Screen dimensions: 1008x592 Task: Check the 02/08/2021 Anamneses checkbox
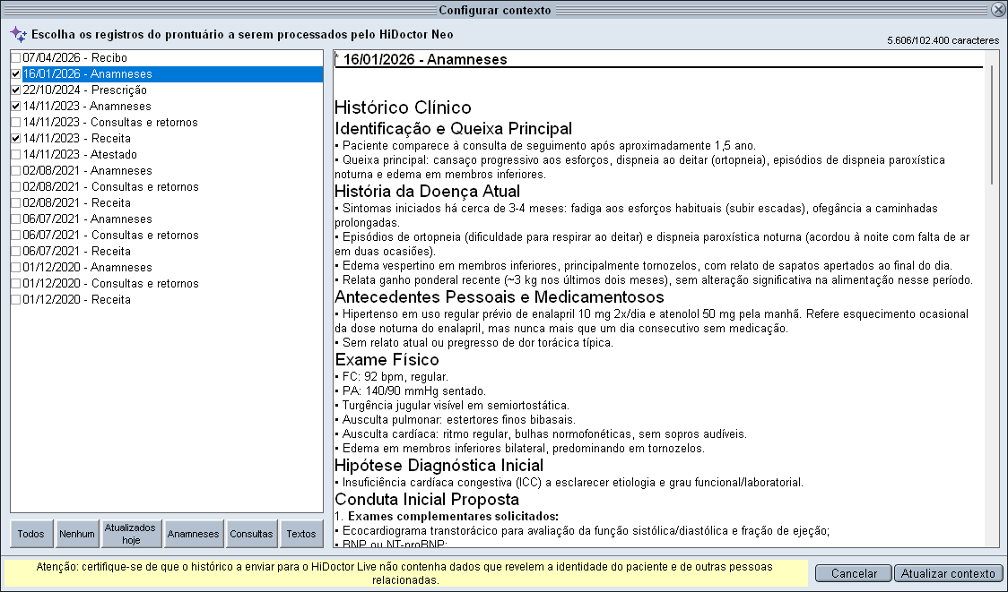pos(16,170)
